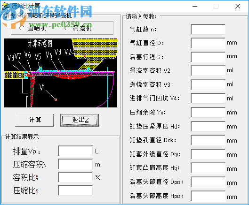Click the 活塞行程 S input field

tap(208, 57)
